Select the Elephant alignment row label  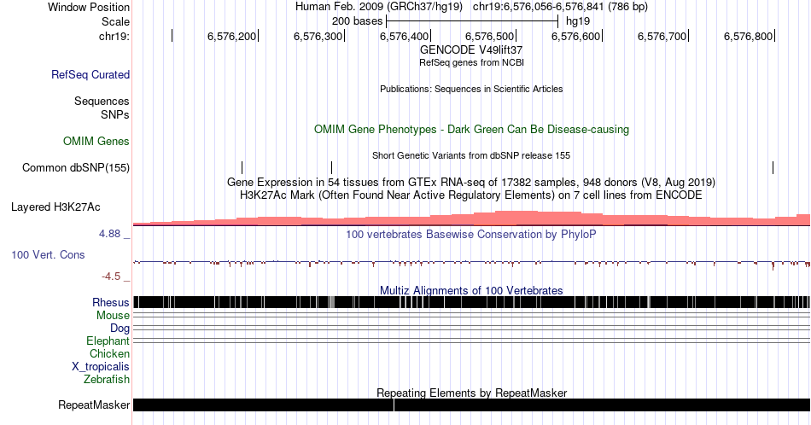tap(108, 341)
